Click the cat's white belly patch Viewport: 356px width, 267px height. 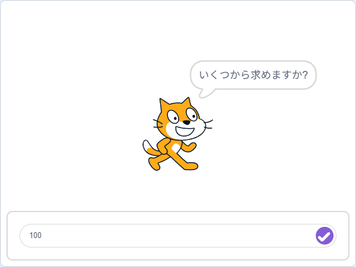(176, 148)
